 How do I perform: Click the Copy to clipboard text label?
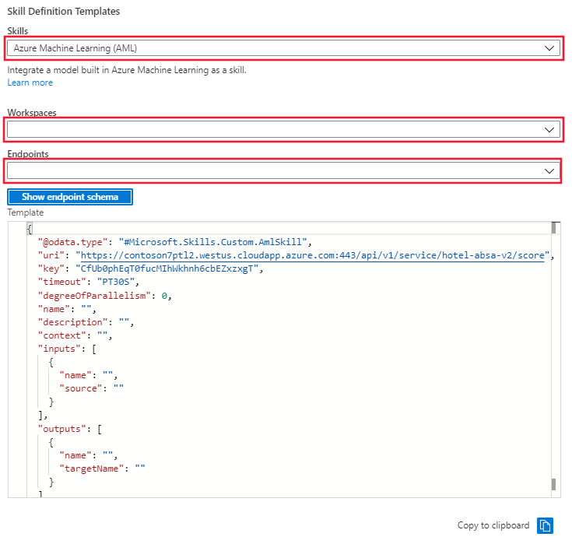click(493, 525)
